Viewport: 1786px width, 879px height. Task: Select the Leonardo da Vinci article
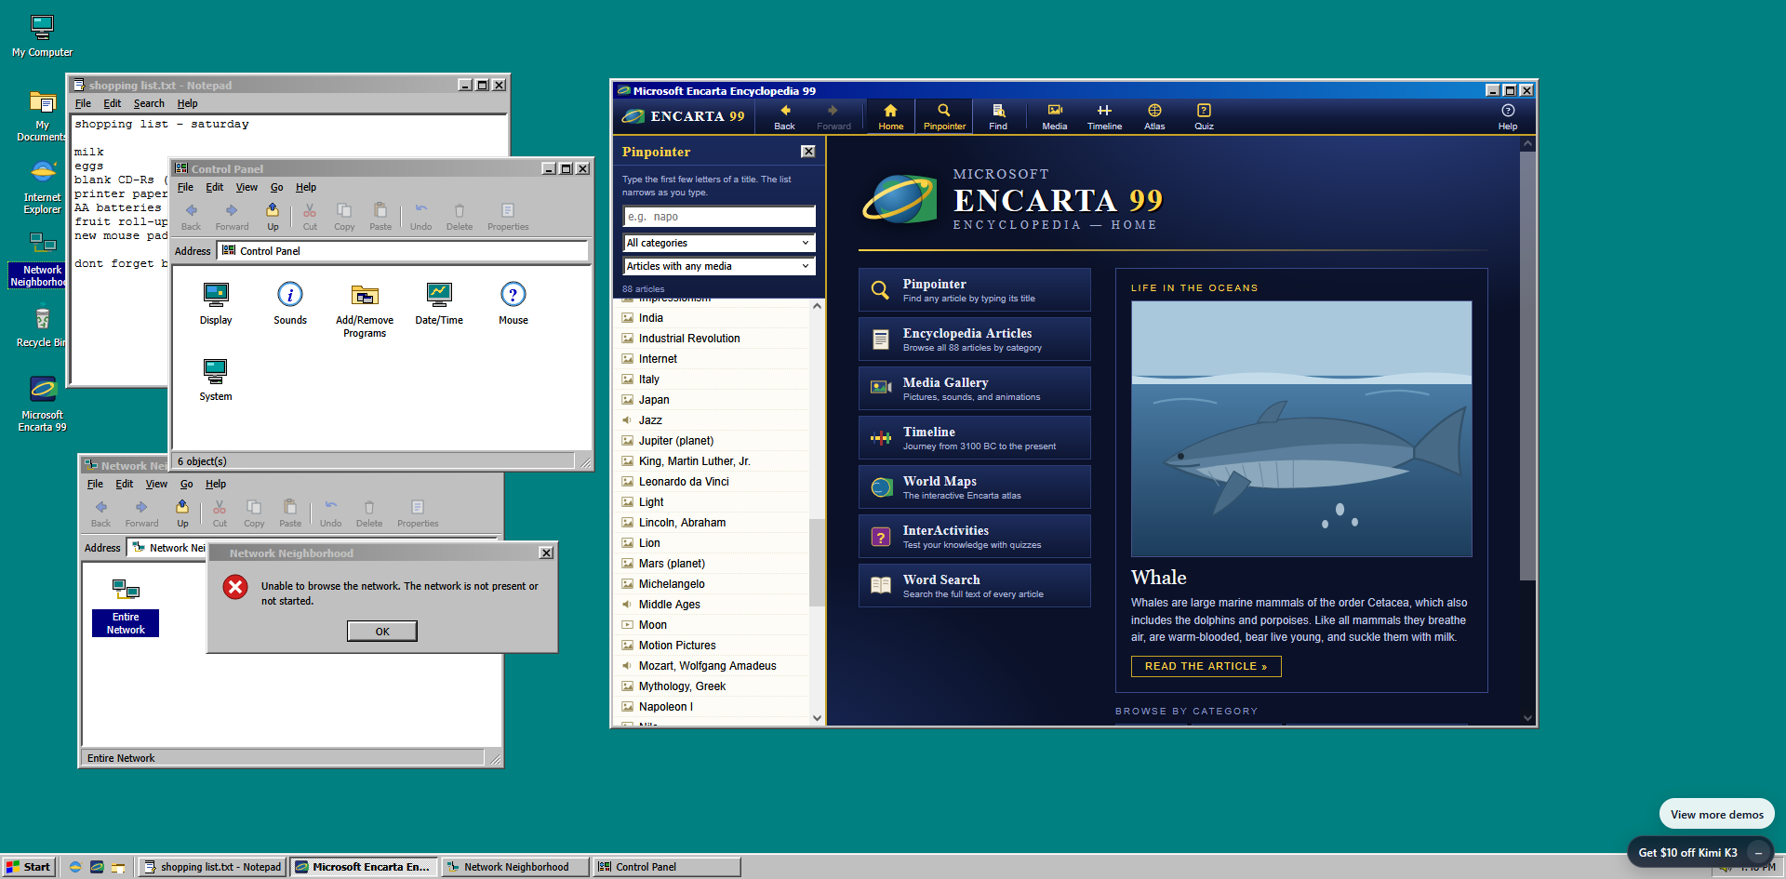click(711, 482)
